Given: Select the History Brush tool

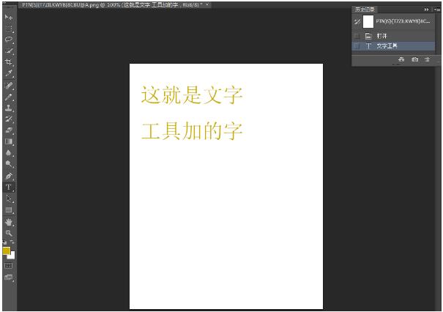Looking at the screenshot, I should pos(9,119).
